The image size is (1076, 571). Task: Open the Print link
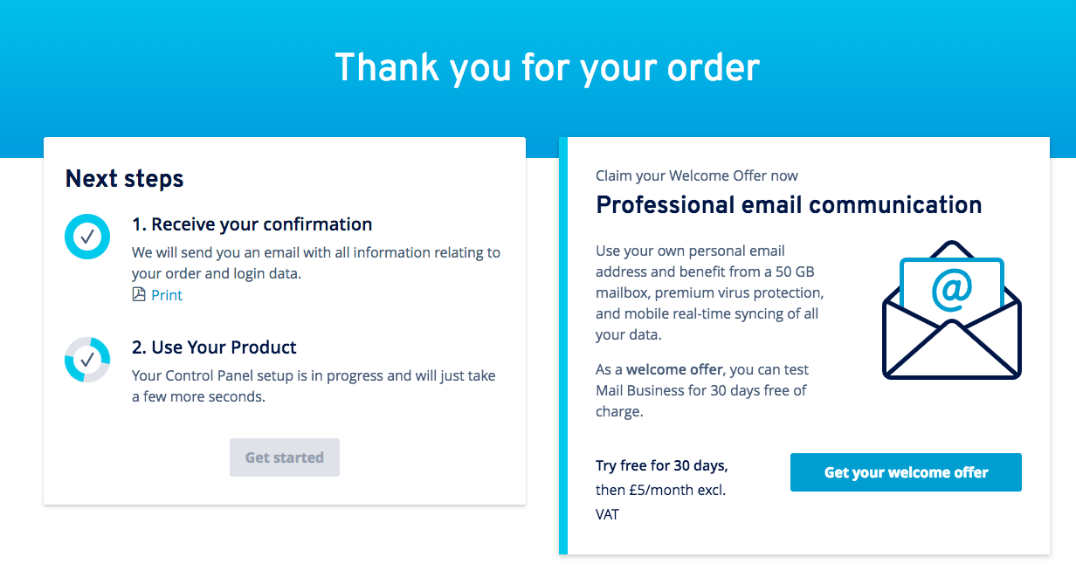[167, 295]
